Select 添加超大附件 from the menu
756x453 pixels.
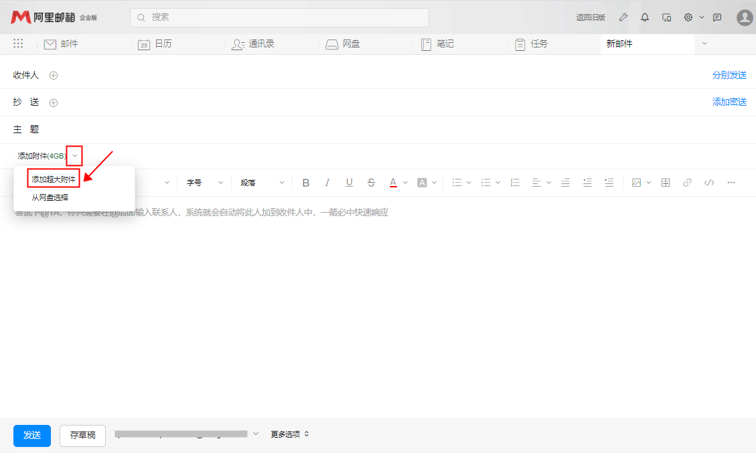[x=54, y=179]
